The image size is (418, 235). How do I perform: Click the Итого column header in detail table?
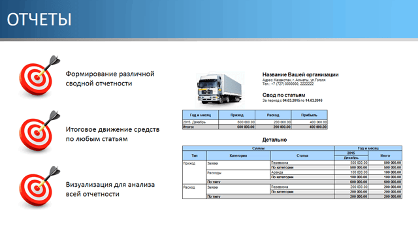click(385, 155)
